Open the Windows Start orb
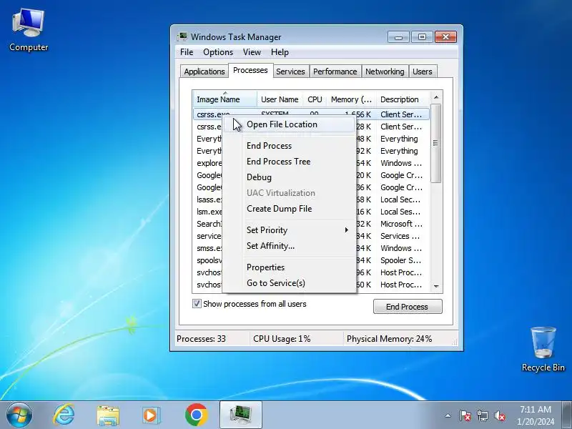This screenshot has width=572, height=429. (x=19, y=415)
